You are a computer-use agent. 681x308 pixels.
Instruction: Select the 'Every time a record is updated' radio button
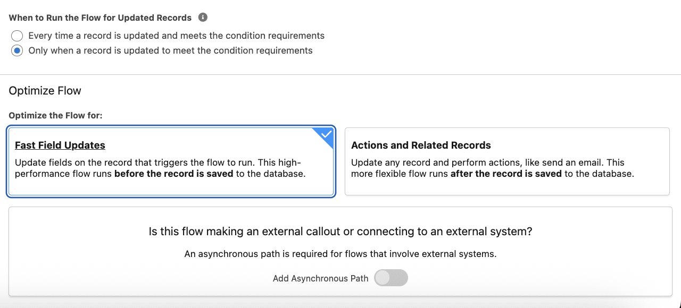[x=17, y=36]
